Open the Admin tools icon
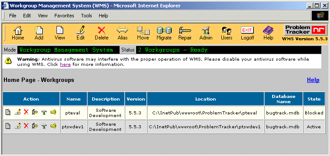 [x=206, y=33]
